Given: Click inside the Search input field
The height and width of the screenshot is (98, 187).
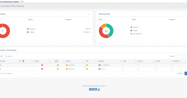Looking at the screenshot, I should click(181, 56).
